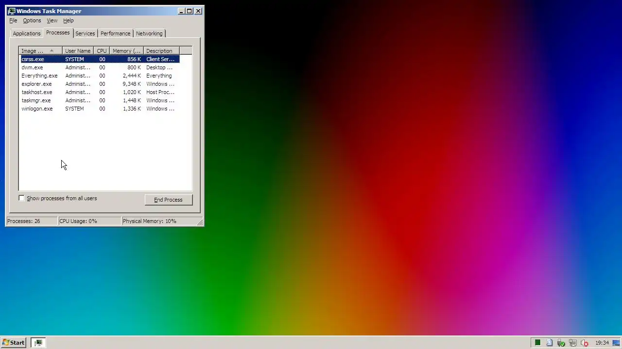Open the View menu
This screenshot has width=622, height=349.
52,20
